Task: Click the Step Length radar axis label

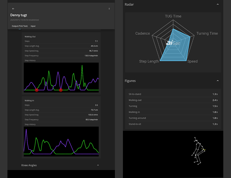Action: [x=149, y=61]
